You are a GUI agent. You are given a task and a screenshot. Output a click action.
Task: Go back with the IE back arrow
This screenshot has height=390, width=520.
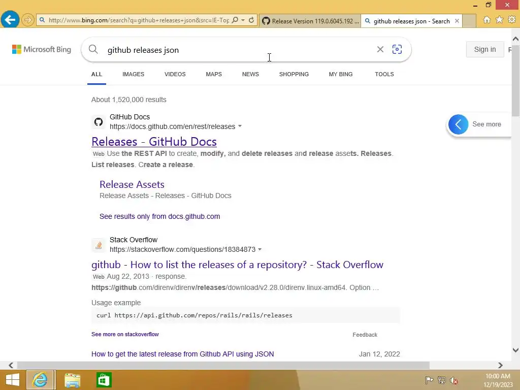point(10,20)
